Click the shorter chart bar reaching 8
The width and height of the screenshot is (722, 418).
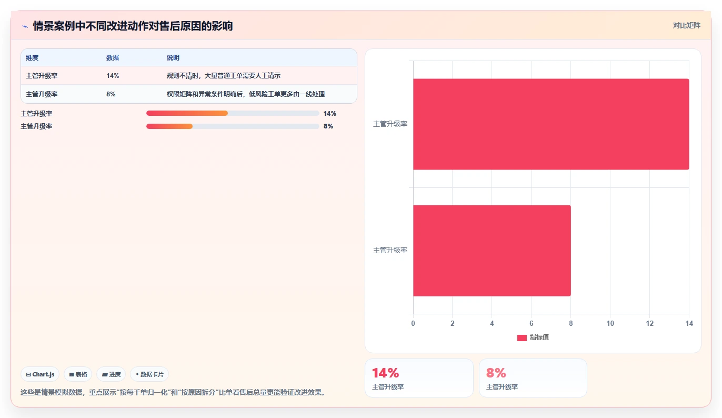pyautogui.click(x=492, y=251)
